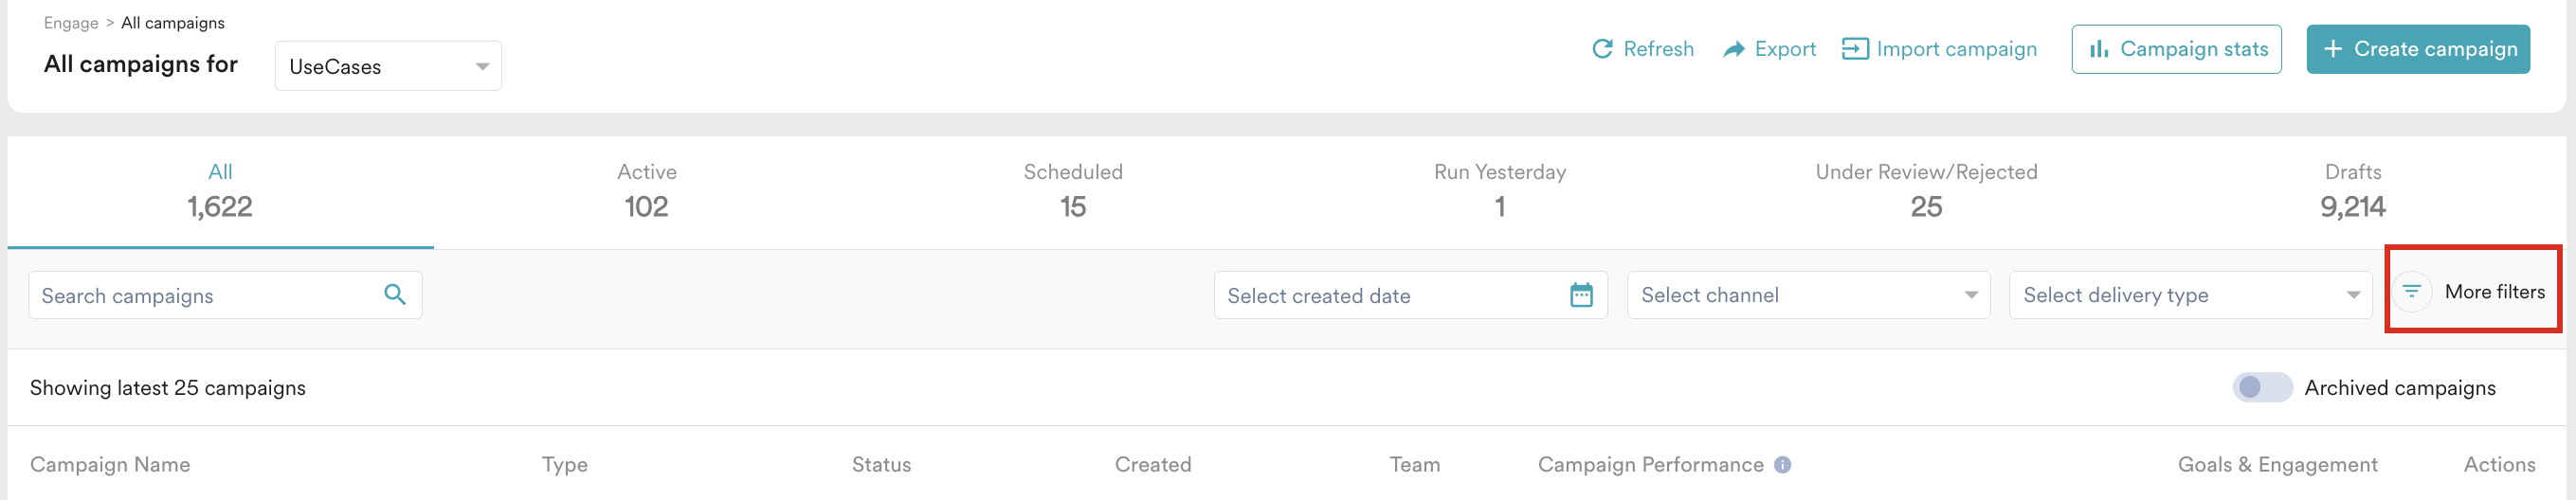Open the Under Review/Rejected tab

[x=1926, y=191]
